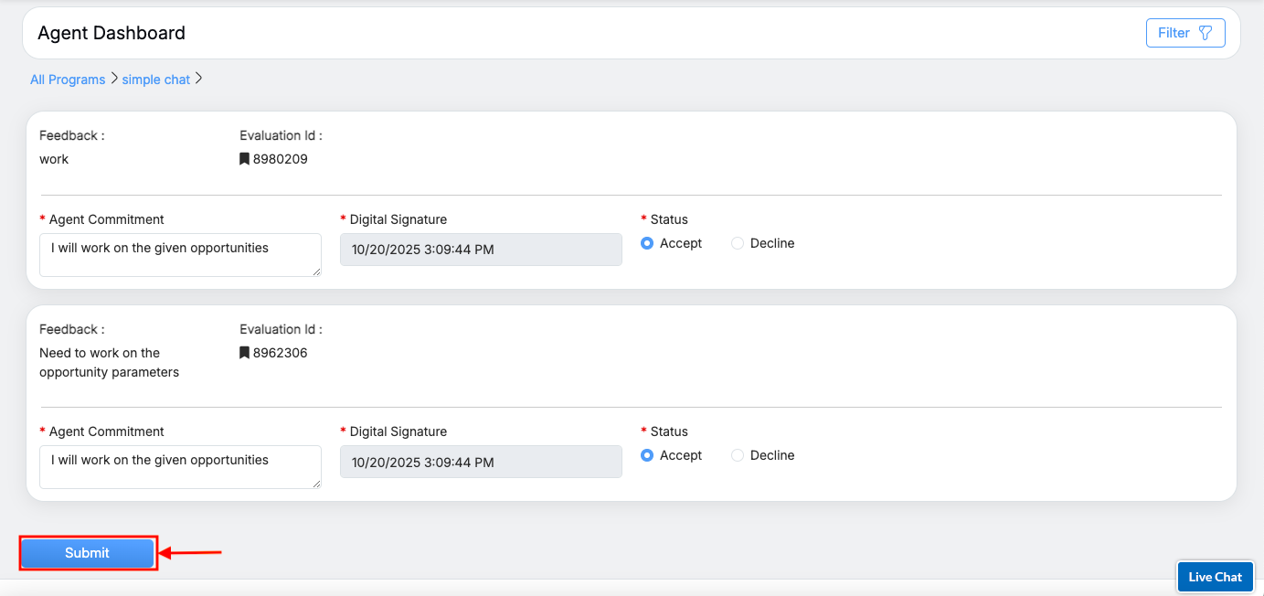Select Accept for evaluation 8980209
Viewport: 1264px width, 596px height.
click(x=647, y=243)
